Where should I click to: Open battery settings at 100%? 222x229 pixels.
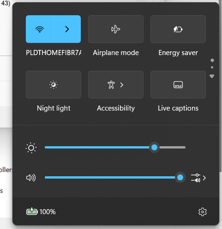coord(41,211)
